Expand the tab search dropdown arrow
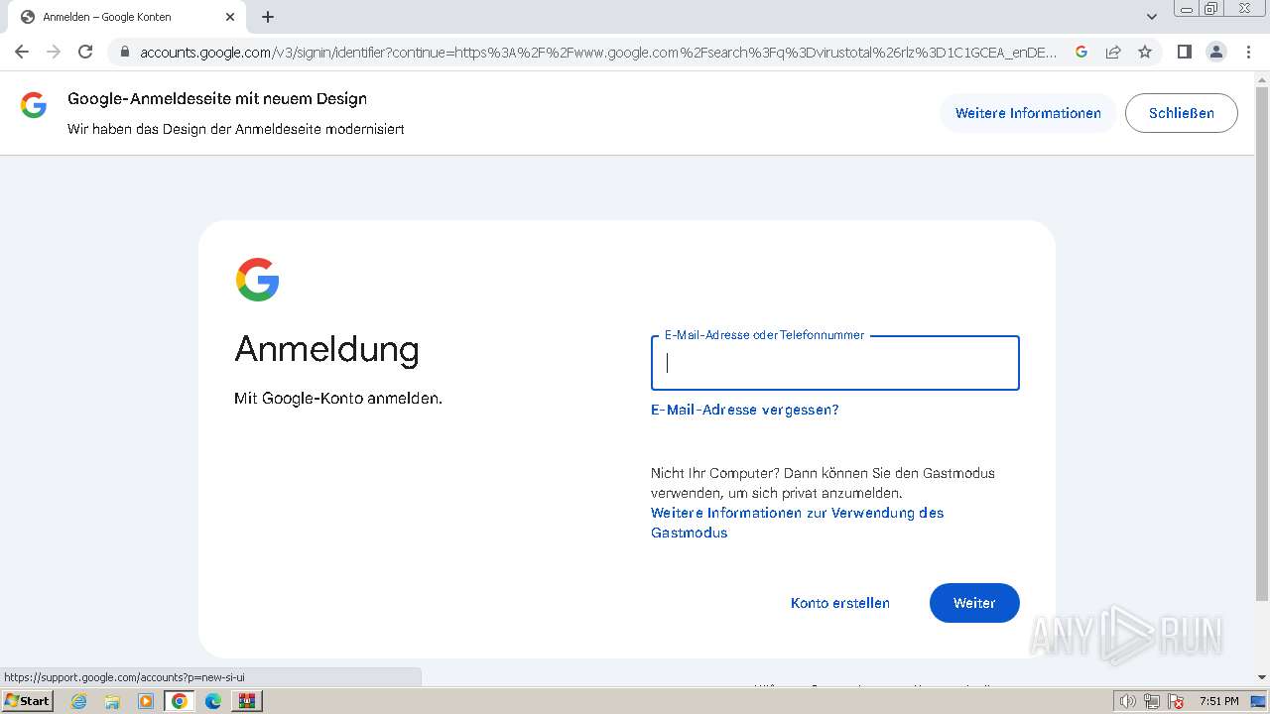Screen dimensions: 1270x714 tap(1152, 17)
